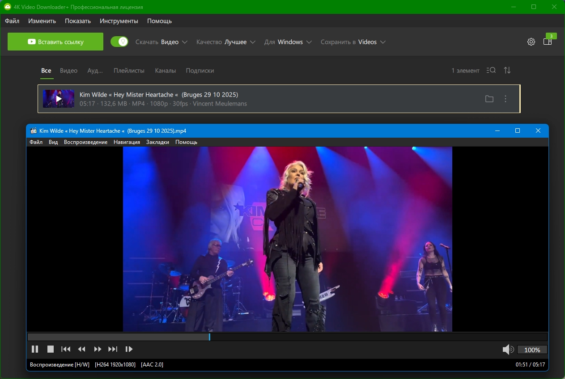Skip to previous track in player
Screen dimensions: 565x379
pos(66,349)
